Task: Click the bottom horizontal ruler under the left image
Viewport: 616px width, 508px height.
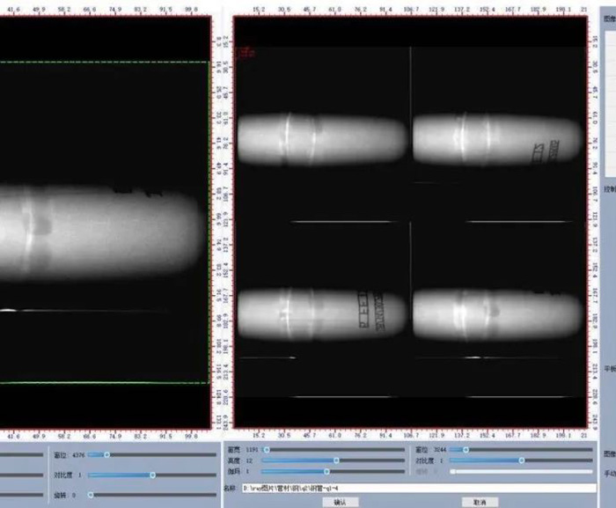Action: pyautogui.click(x=106, y=435)
